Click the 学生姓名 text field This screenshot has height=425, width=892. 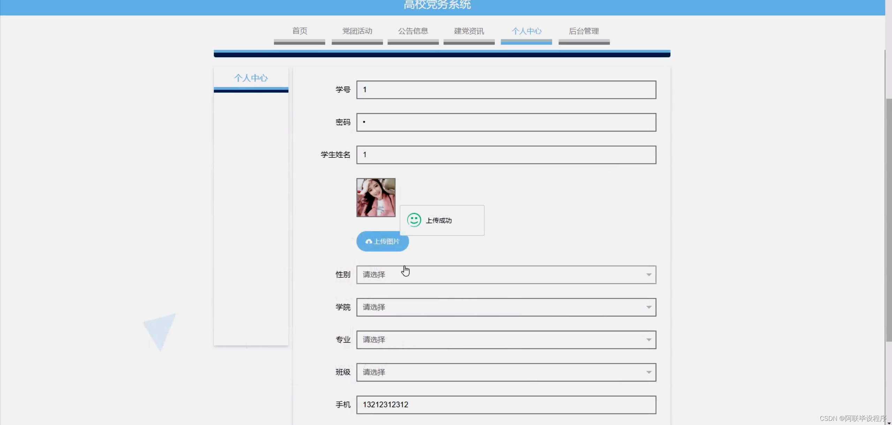[506, 155]
